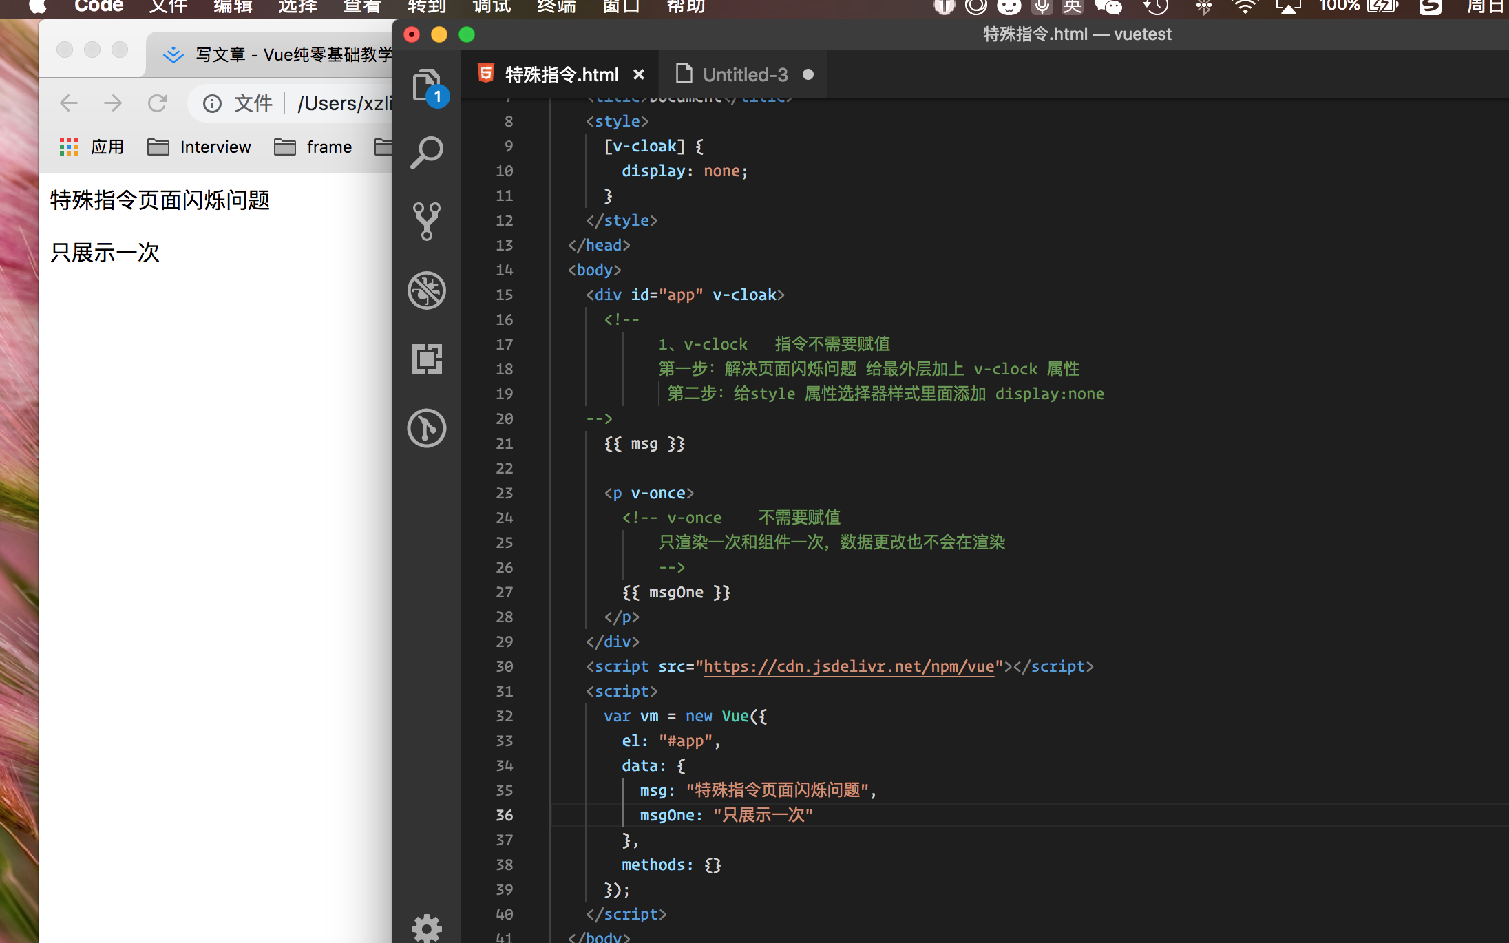This screenshot has height=943, width=1509.
Task: Open the GitLens icon in activity bar
Action: point(427,428)
